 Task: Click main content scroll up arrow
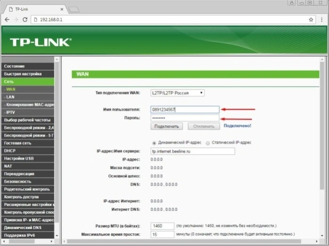tap(322, 60)
